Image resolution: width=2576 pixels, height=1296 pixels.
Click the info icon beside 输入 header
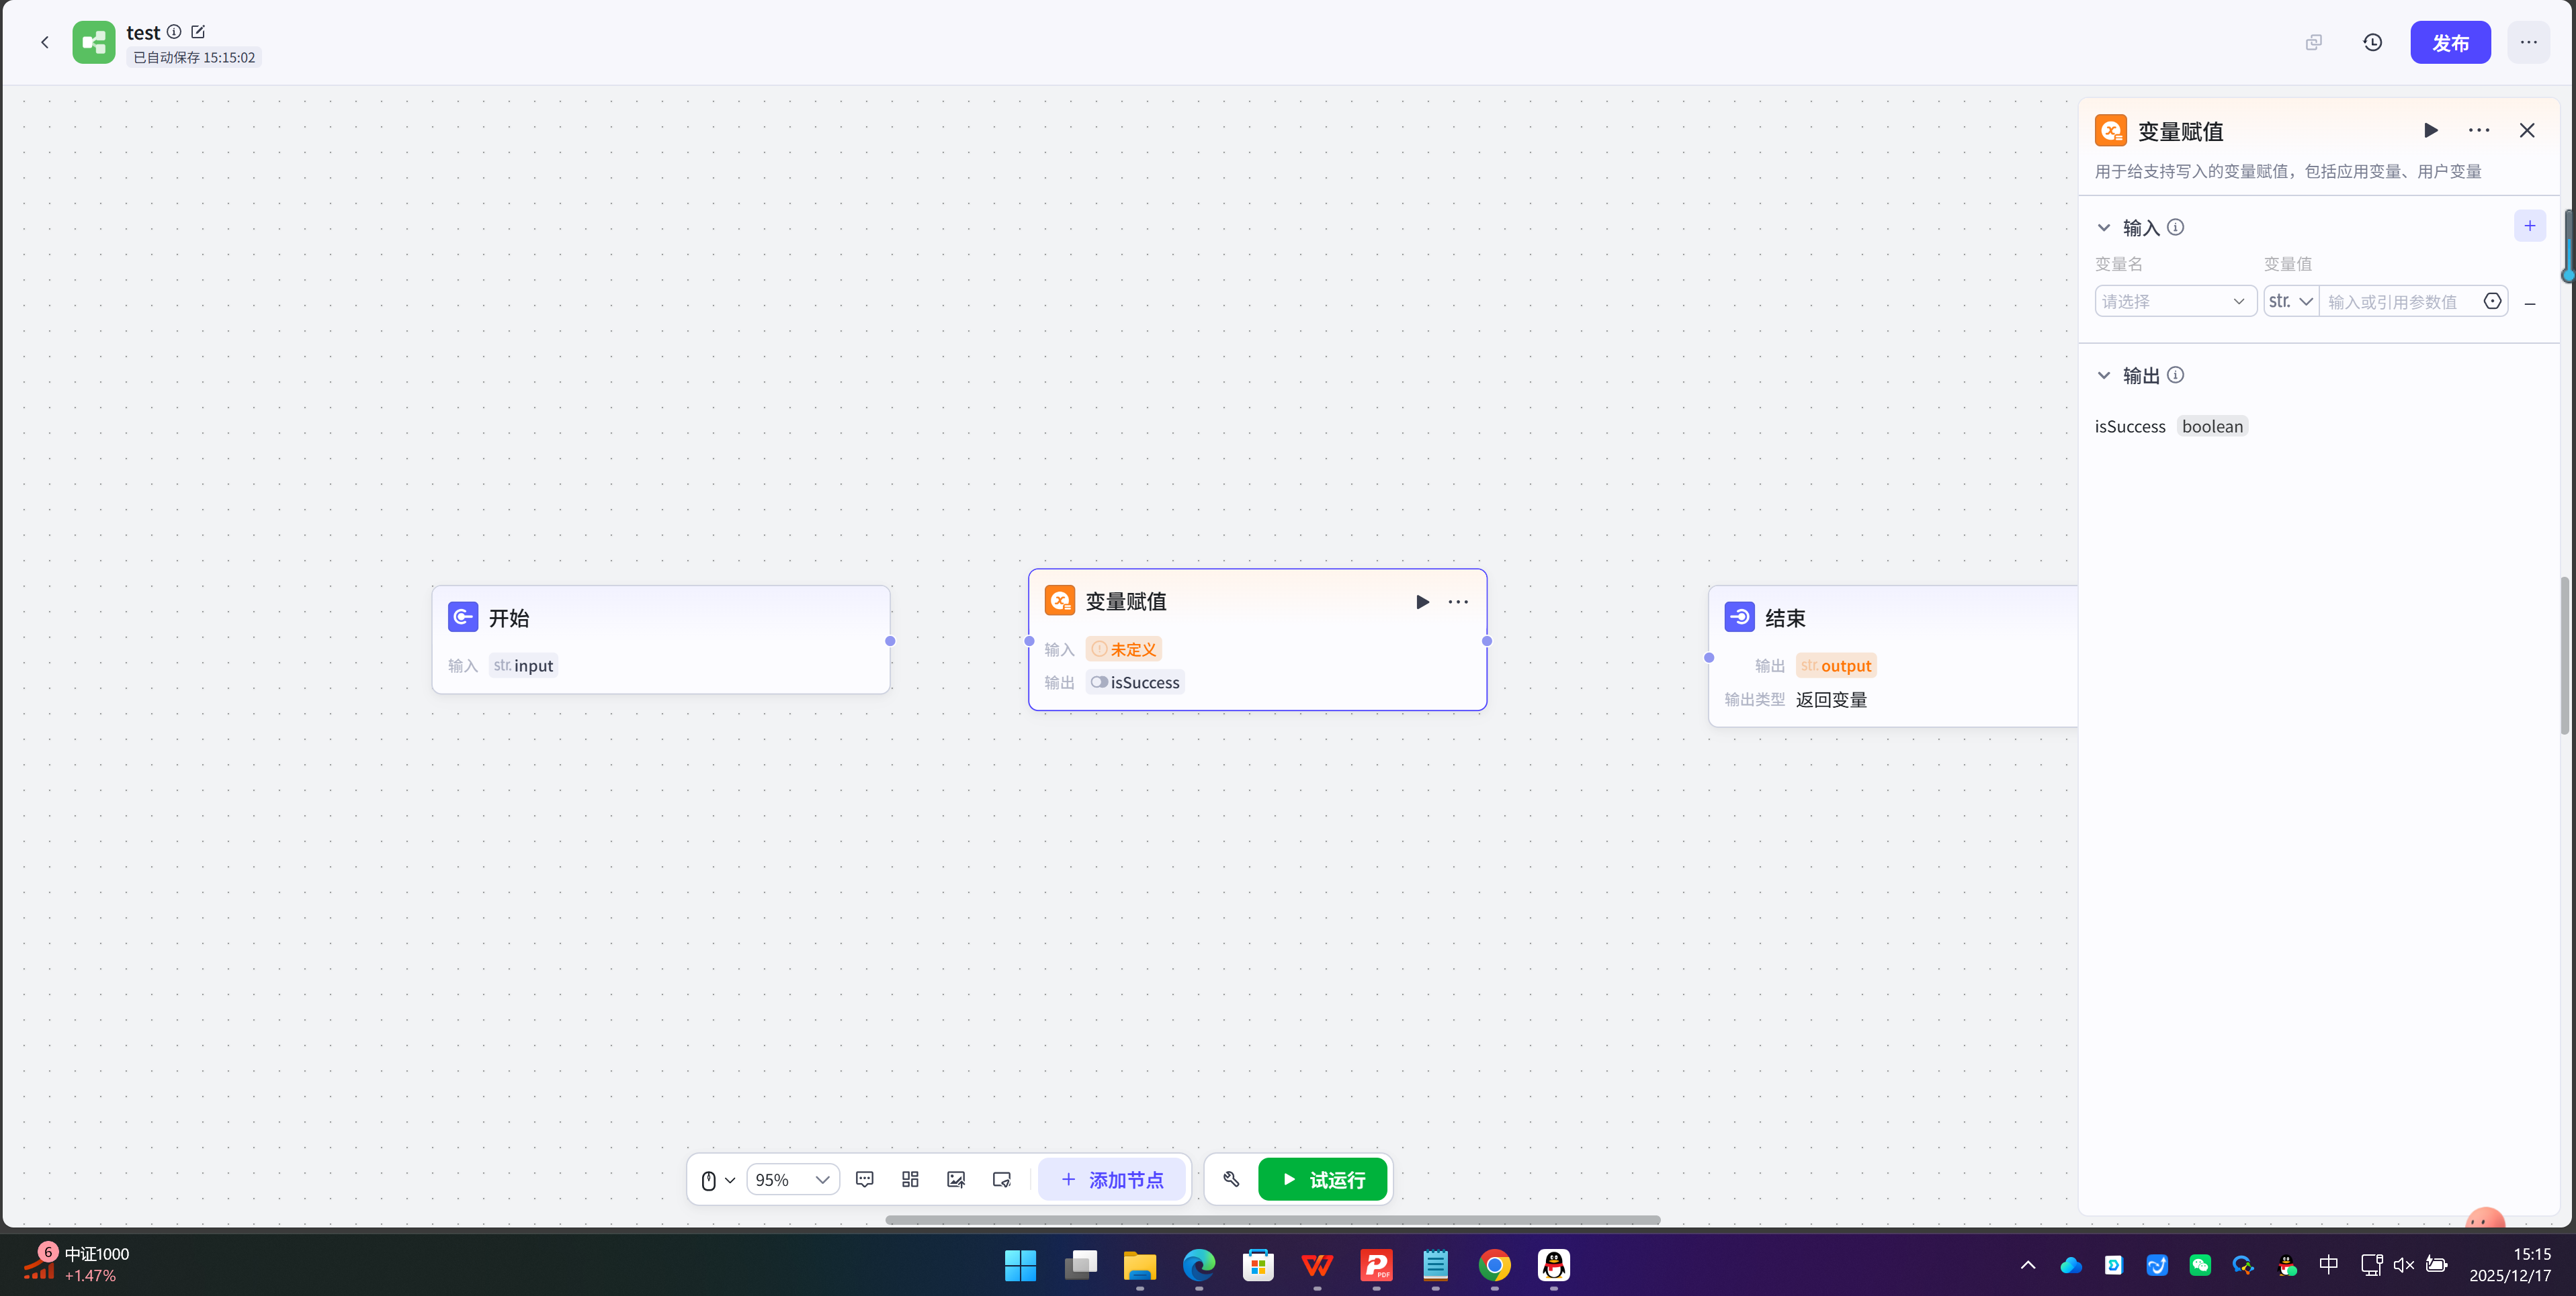pyautogui.click(x=2175, y=227)
